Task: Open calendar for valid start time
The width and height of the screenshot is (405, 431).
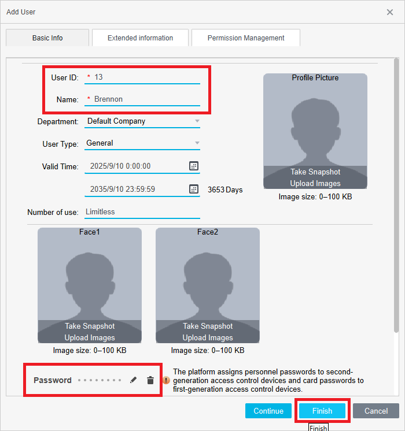Action: (194, 166)
